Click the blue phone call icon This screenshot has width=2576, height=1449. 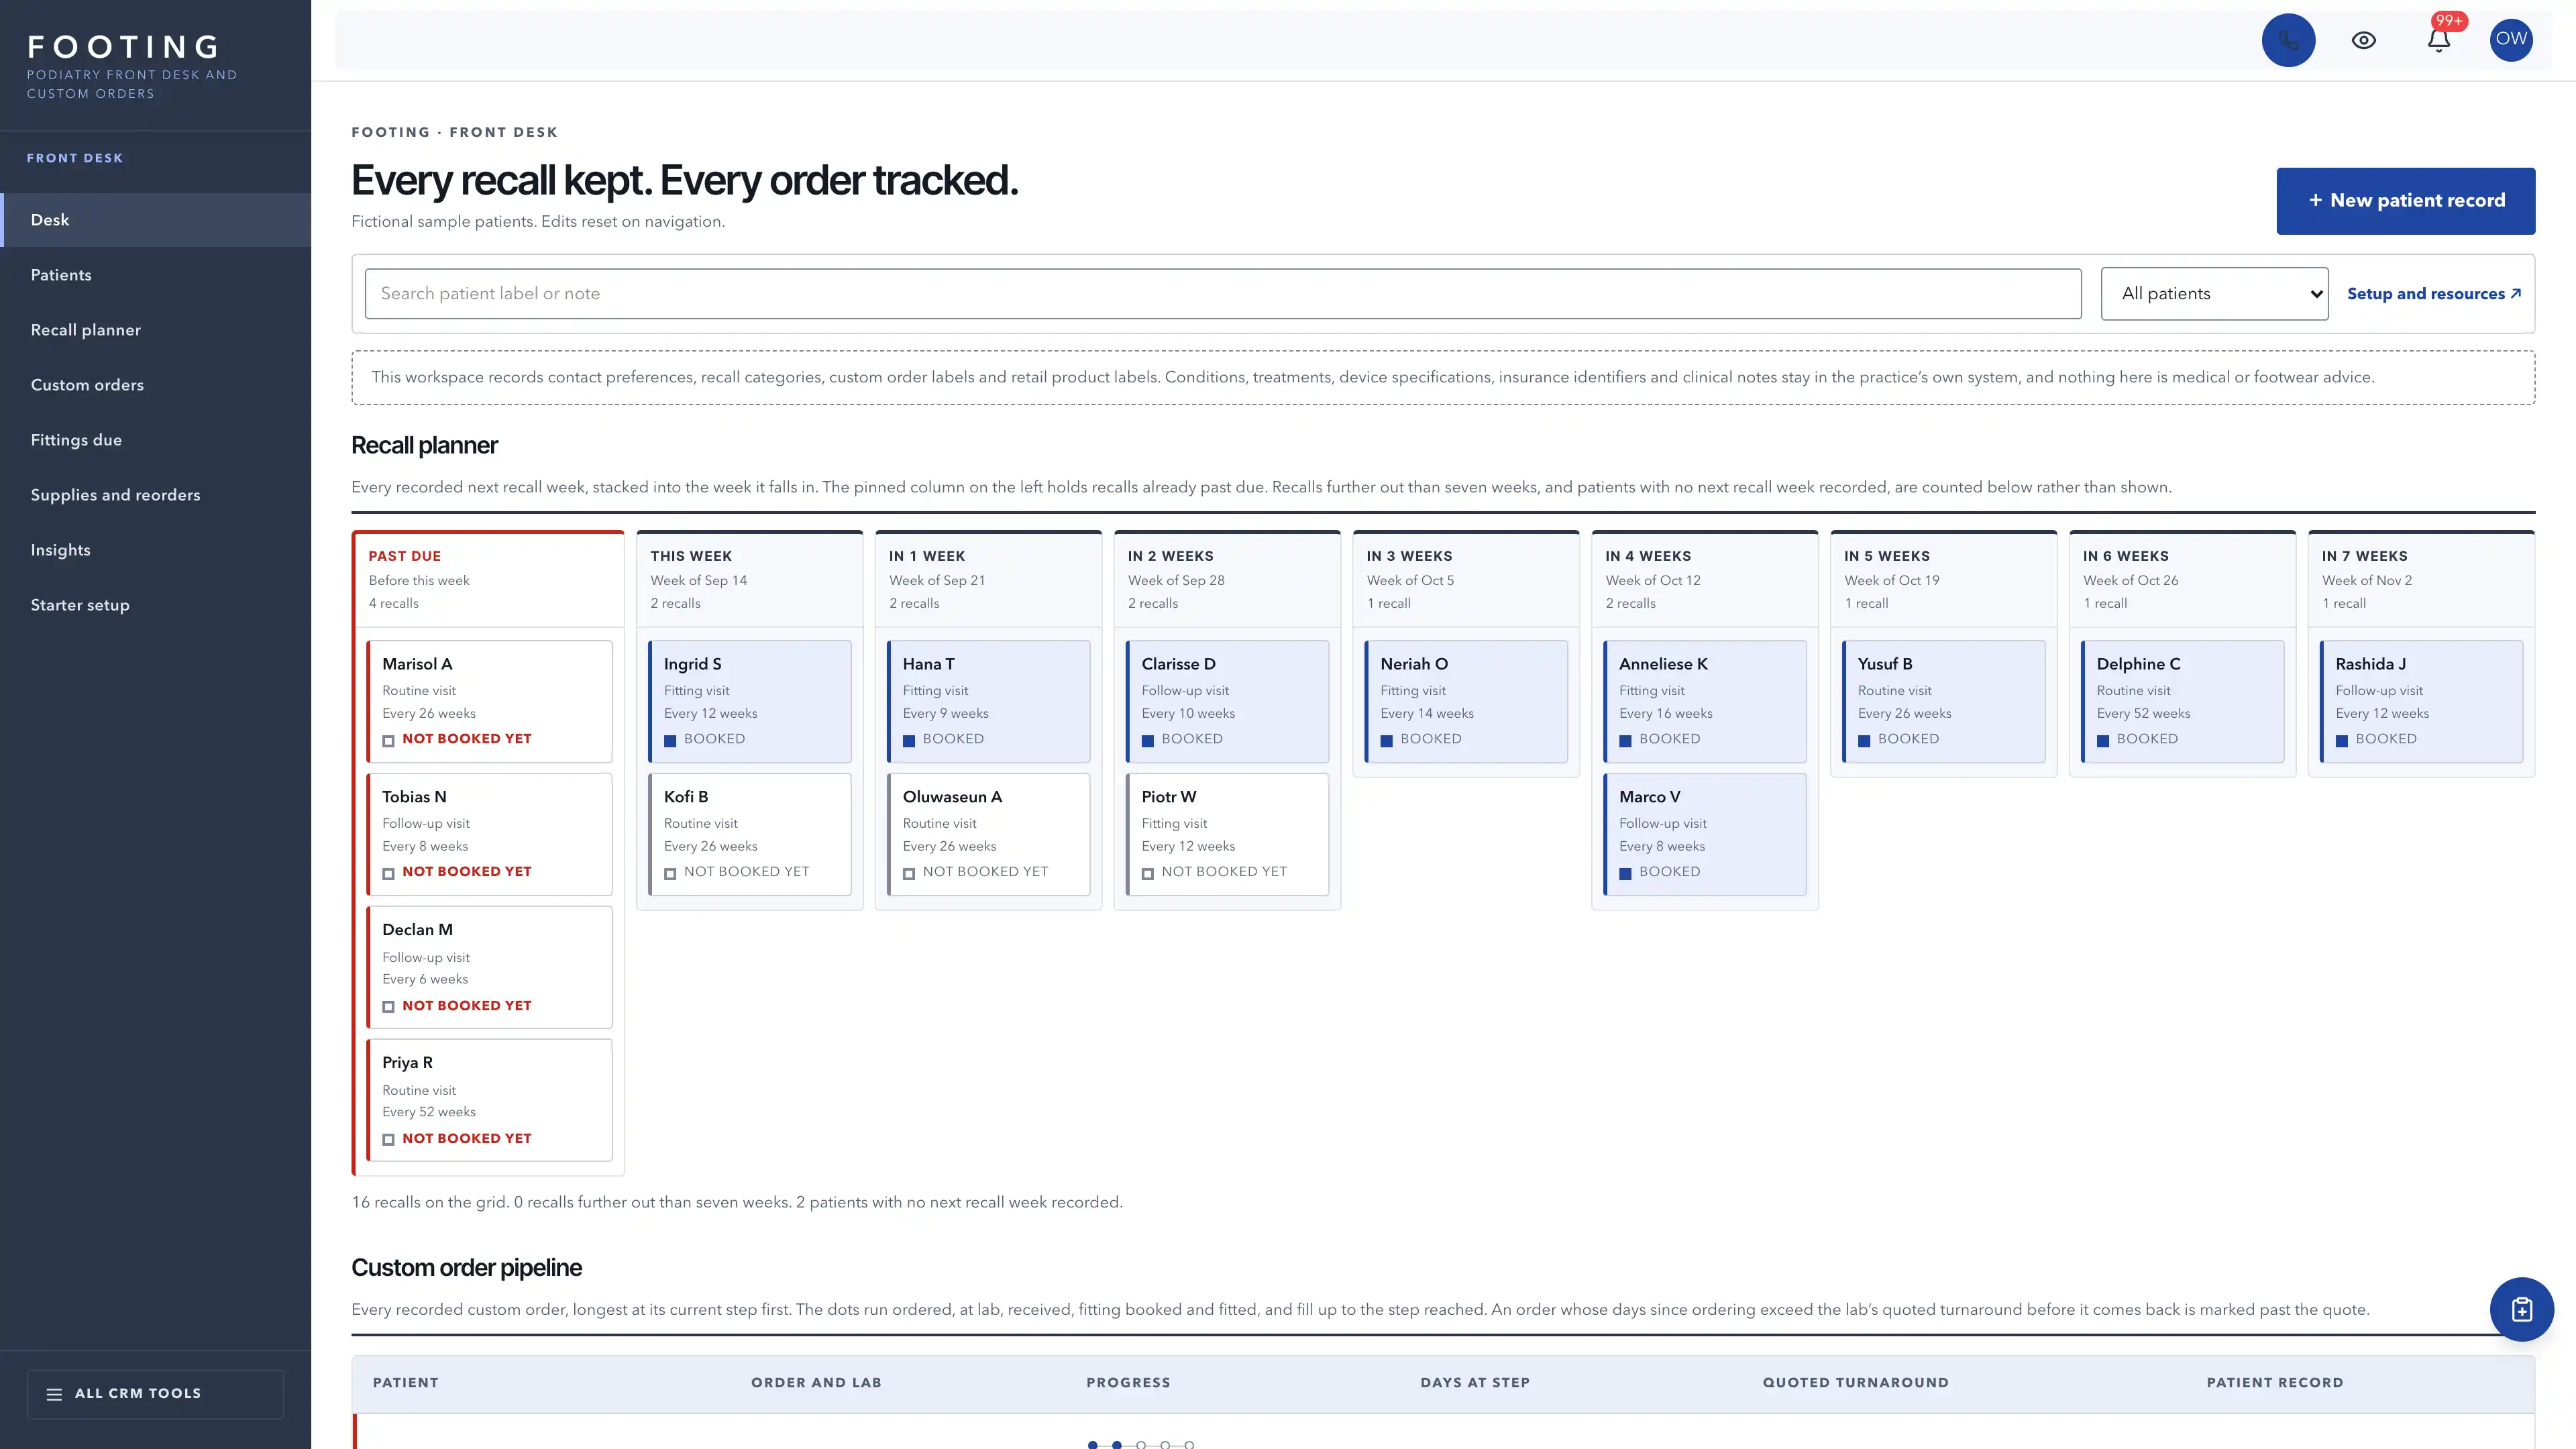tap(2288, 40)
